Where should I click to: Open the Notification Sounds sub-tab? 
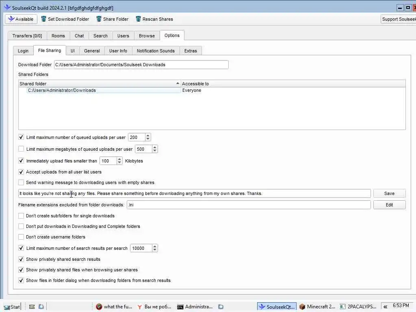coord(156,51)
